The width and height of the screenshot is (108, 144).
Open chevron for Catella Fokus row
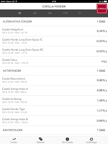click(x=106, y=62)
